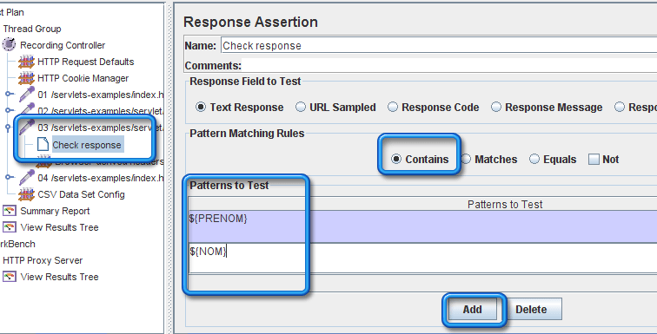Select the ${PRENOM} pattern row
The width and height of the screenshot is (657, 334).
click(422, 226)
